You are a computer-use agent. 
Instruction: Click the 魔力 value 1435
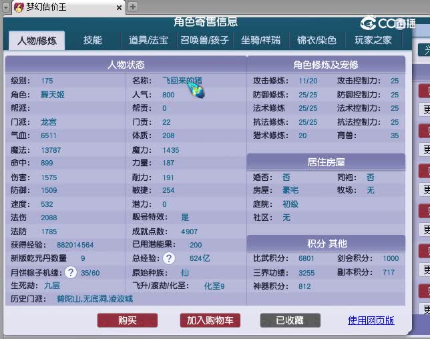170,150
